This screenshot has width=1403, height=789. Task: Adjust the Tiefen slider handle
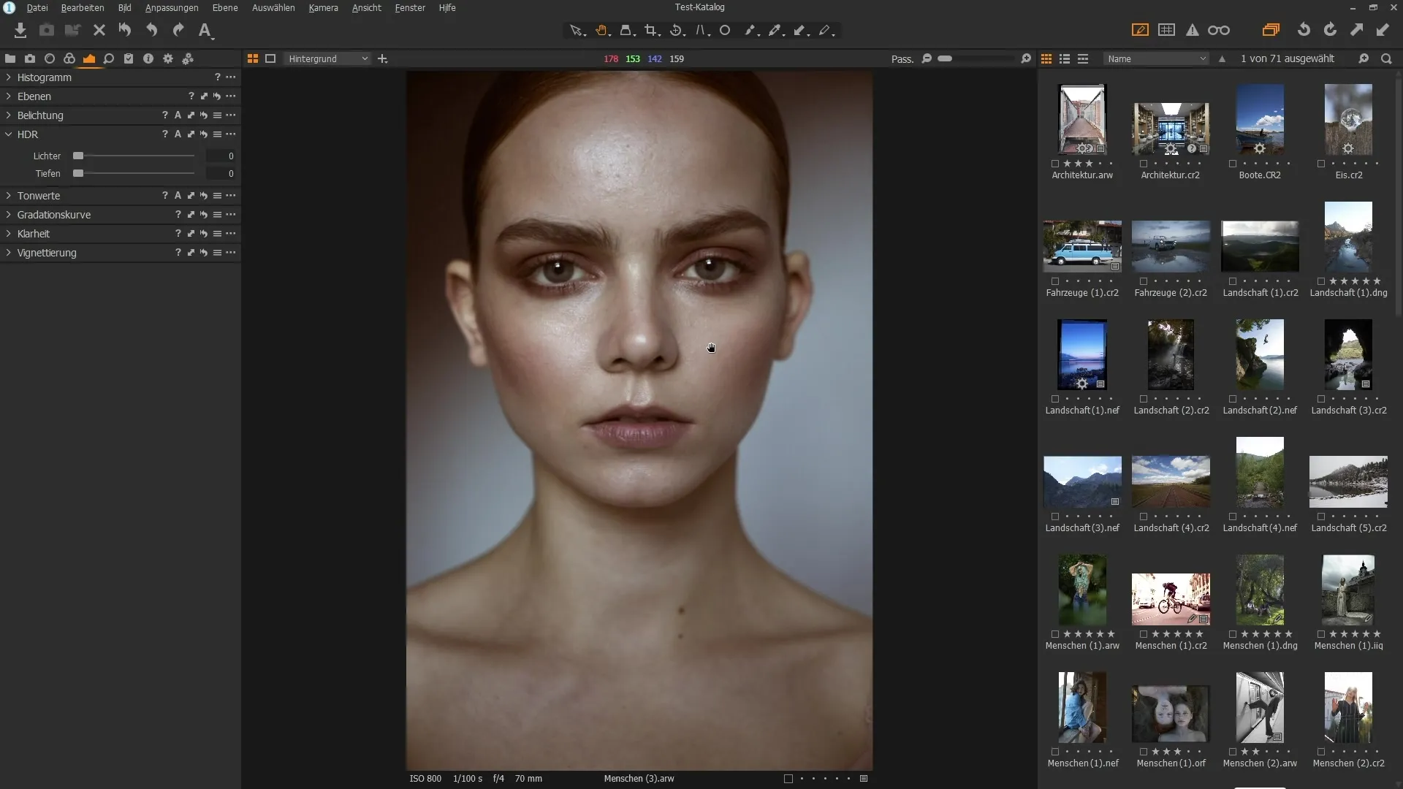(78, 173)
